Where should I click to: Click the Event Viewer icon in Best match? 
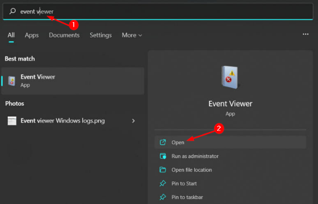12,80
